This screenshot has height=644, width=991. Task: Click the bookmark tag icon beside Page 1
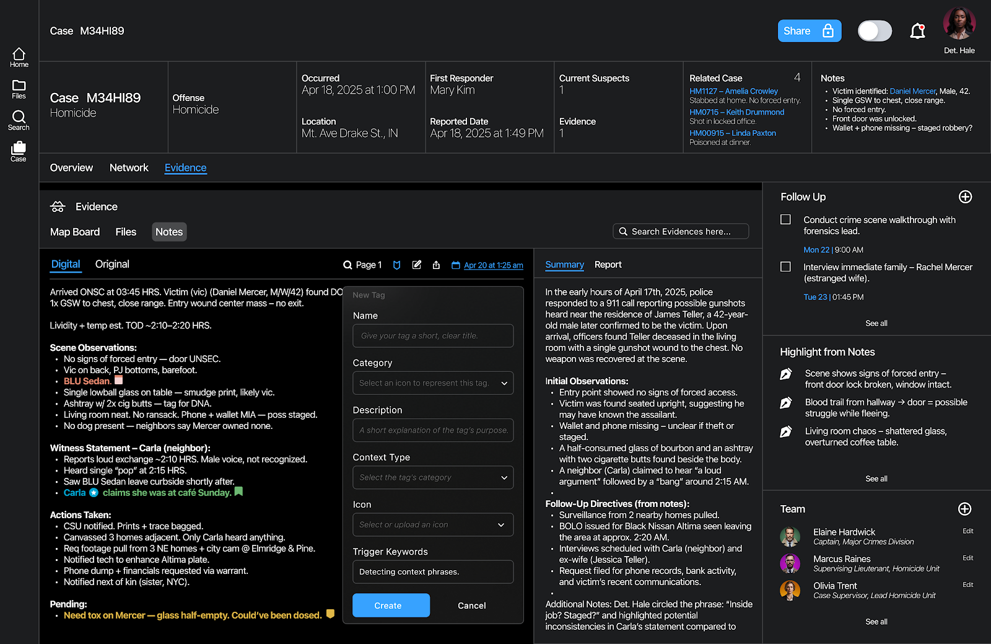(397, 265)
